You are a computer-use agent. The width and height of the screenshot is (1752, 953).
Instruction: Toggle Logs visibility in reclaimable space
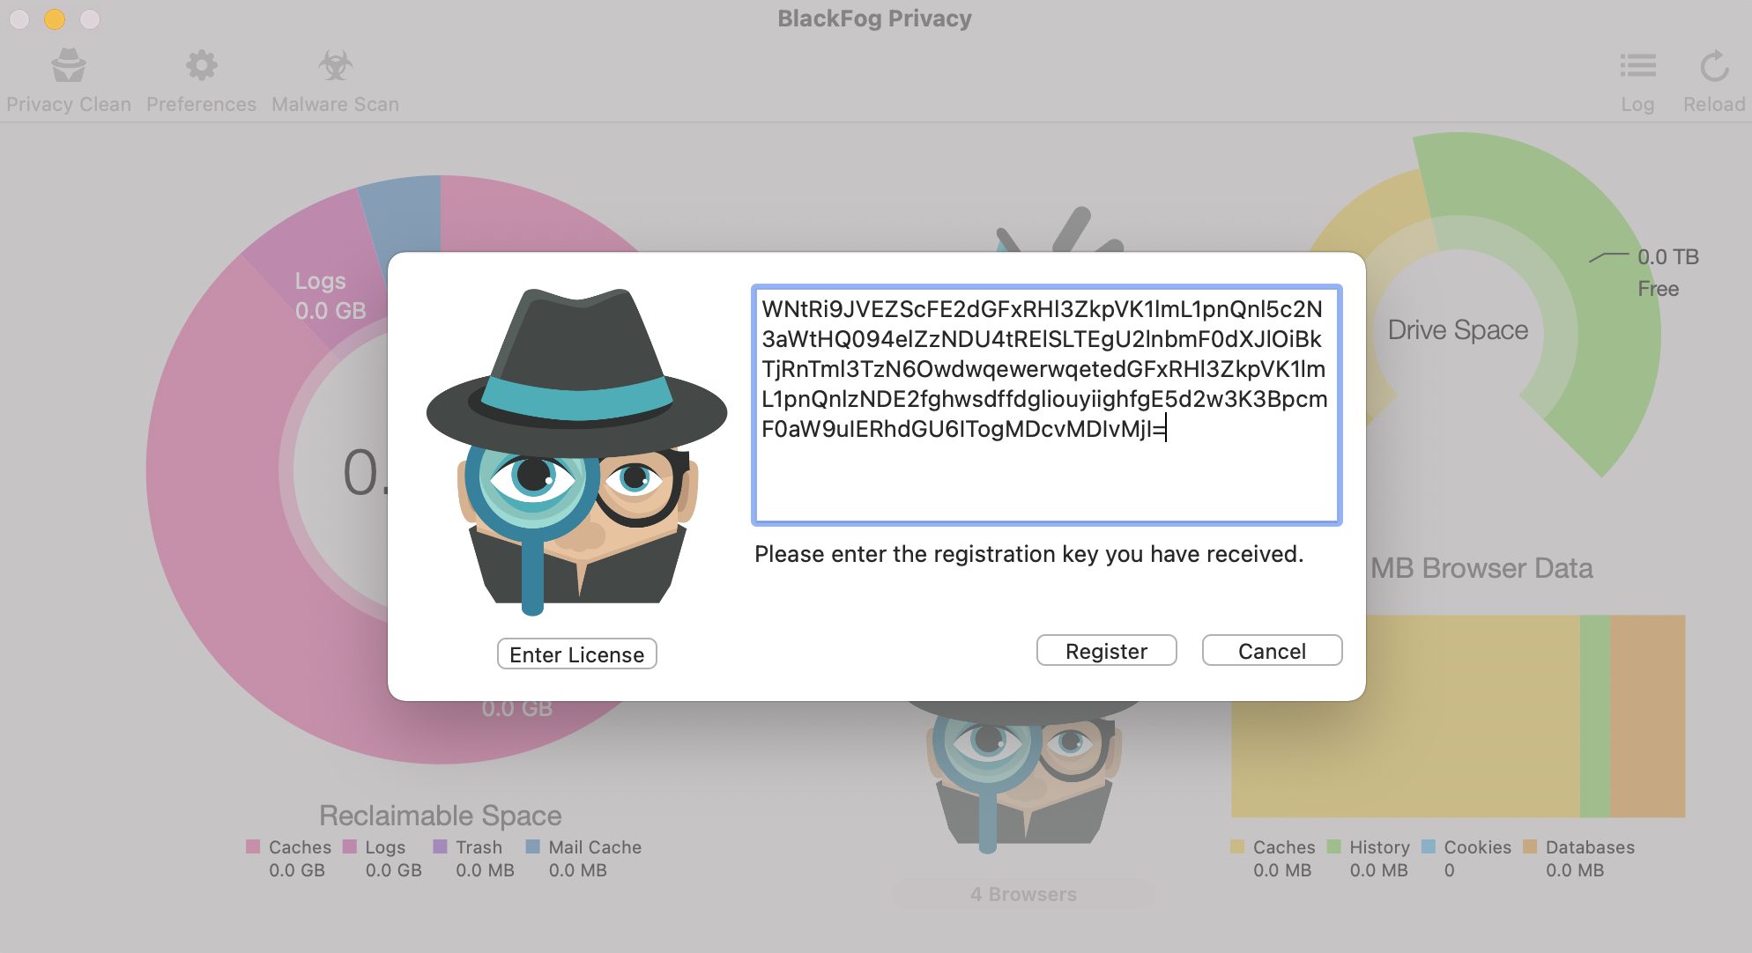tap(385, 846)
